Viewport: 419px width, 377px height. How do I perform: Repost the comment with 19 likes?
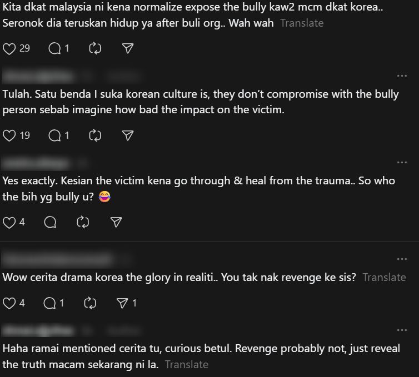click(x=95, y=135)
